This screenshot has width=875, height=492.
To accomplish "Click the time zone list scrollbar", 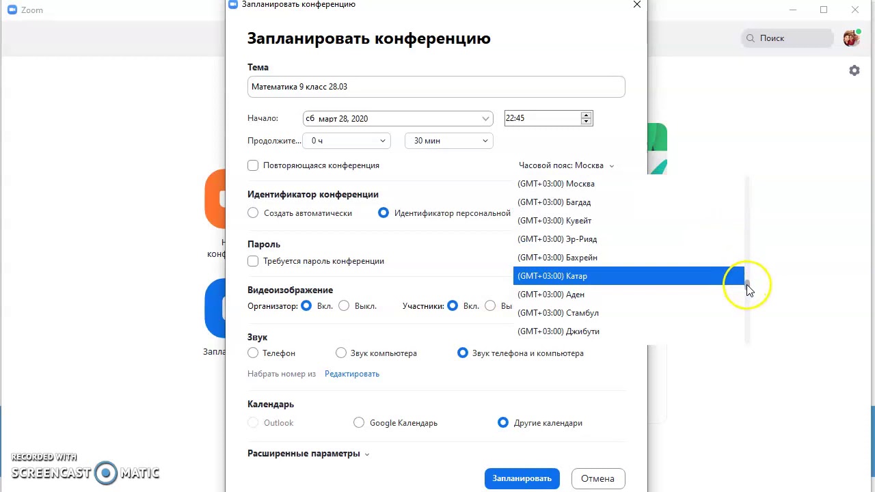I will [x=747, y=260].
